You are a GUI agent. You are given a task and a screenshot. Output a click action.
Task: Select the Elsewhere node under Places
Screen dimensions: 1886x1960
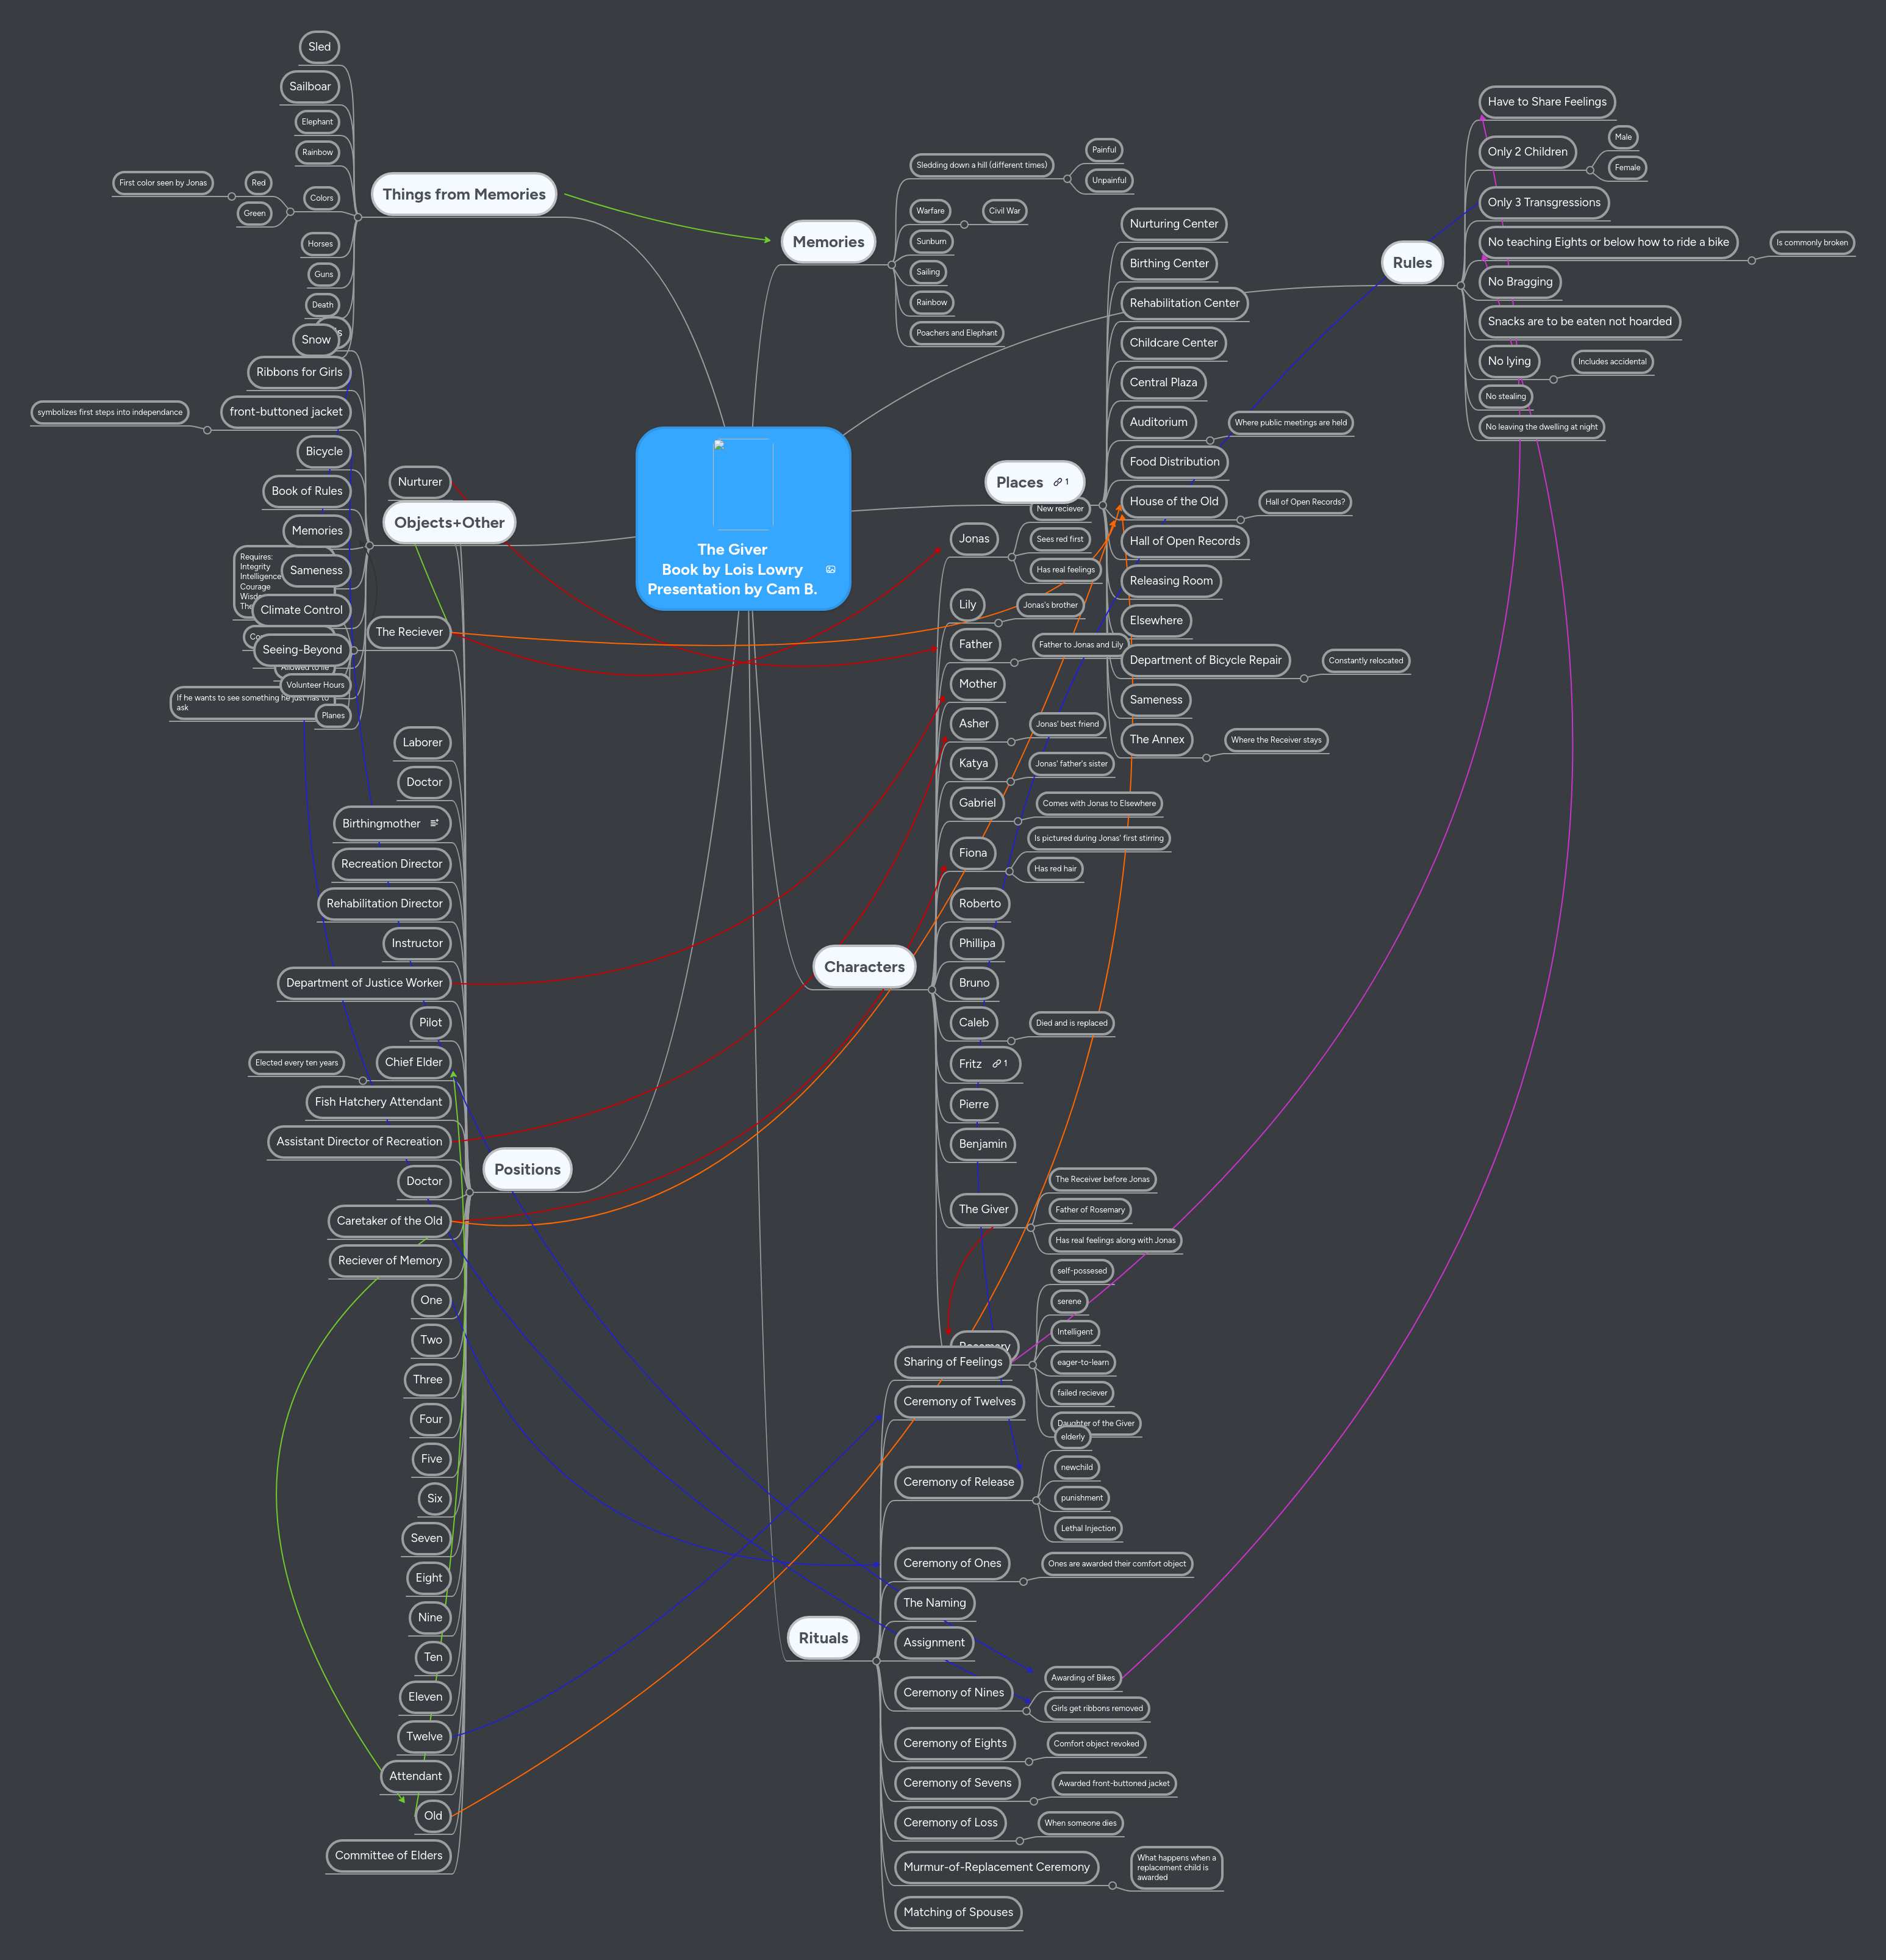[x=1156, y=620]
